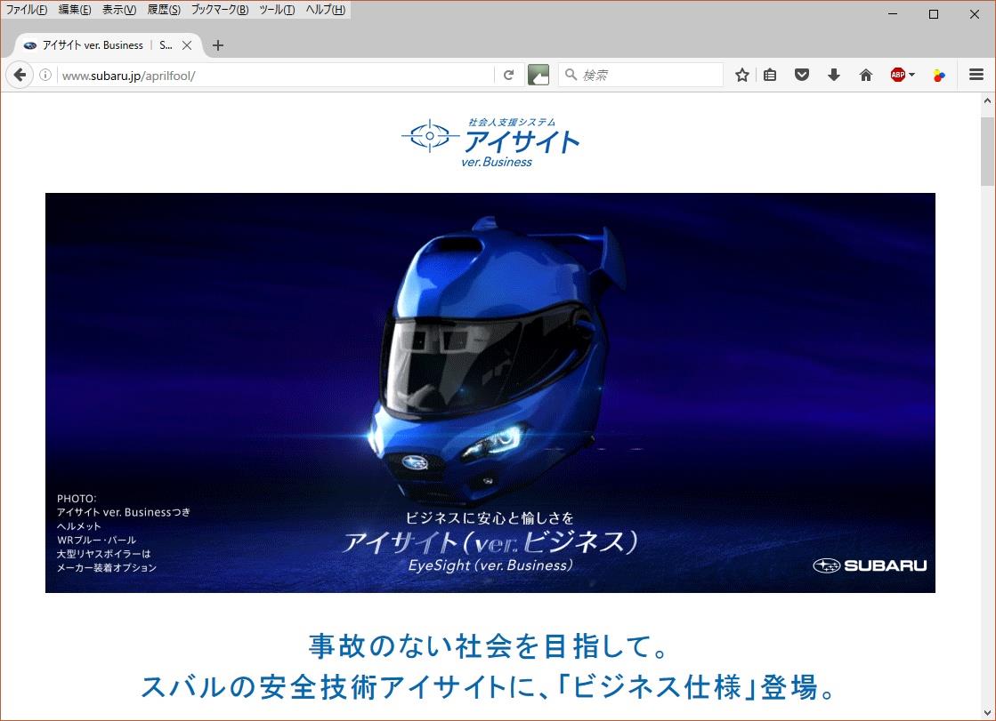Click the green image extension icon
The width and height of the screenshot is (996, 721).
click(538, 75)
